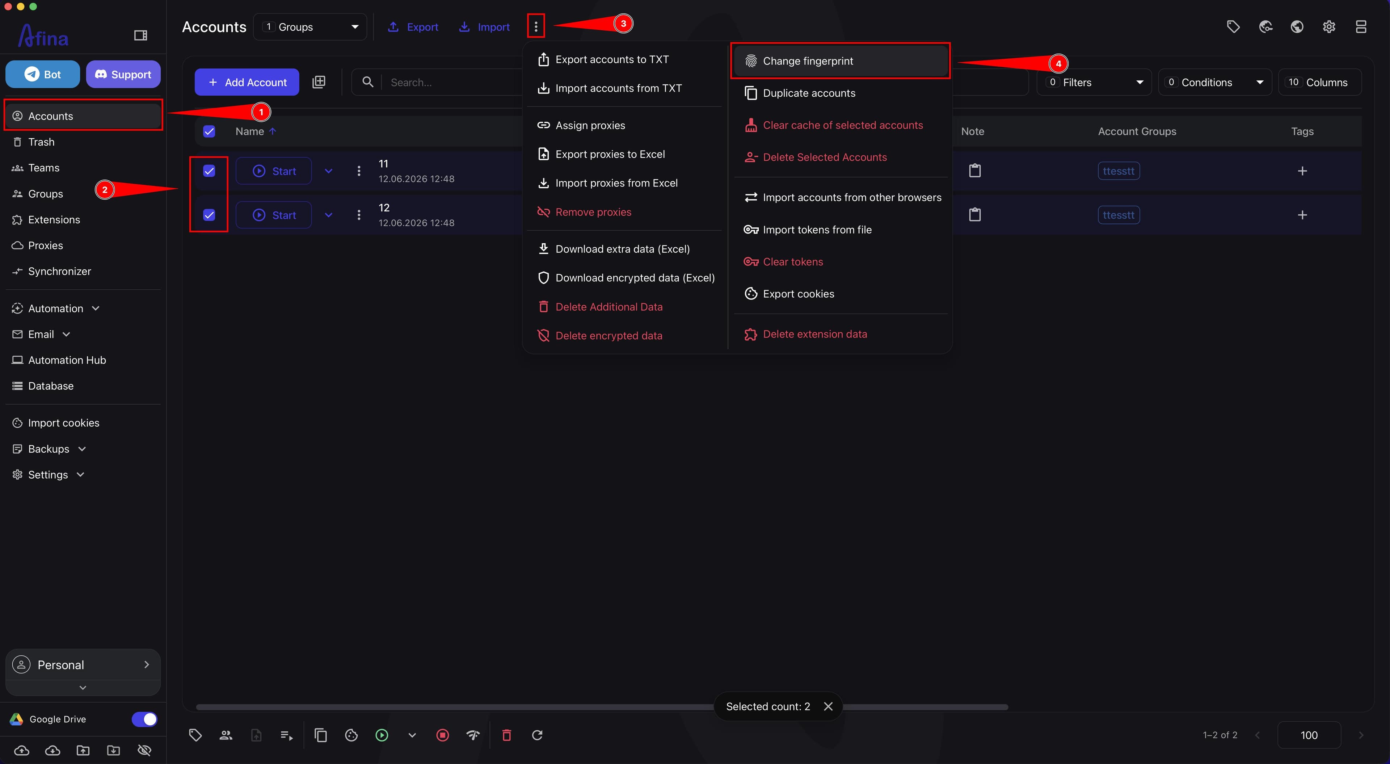Open three-dot menu for account 11
1390x764 pixels.
(359, 171)
